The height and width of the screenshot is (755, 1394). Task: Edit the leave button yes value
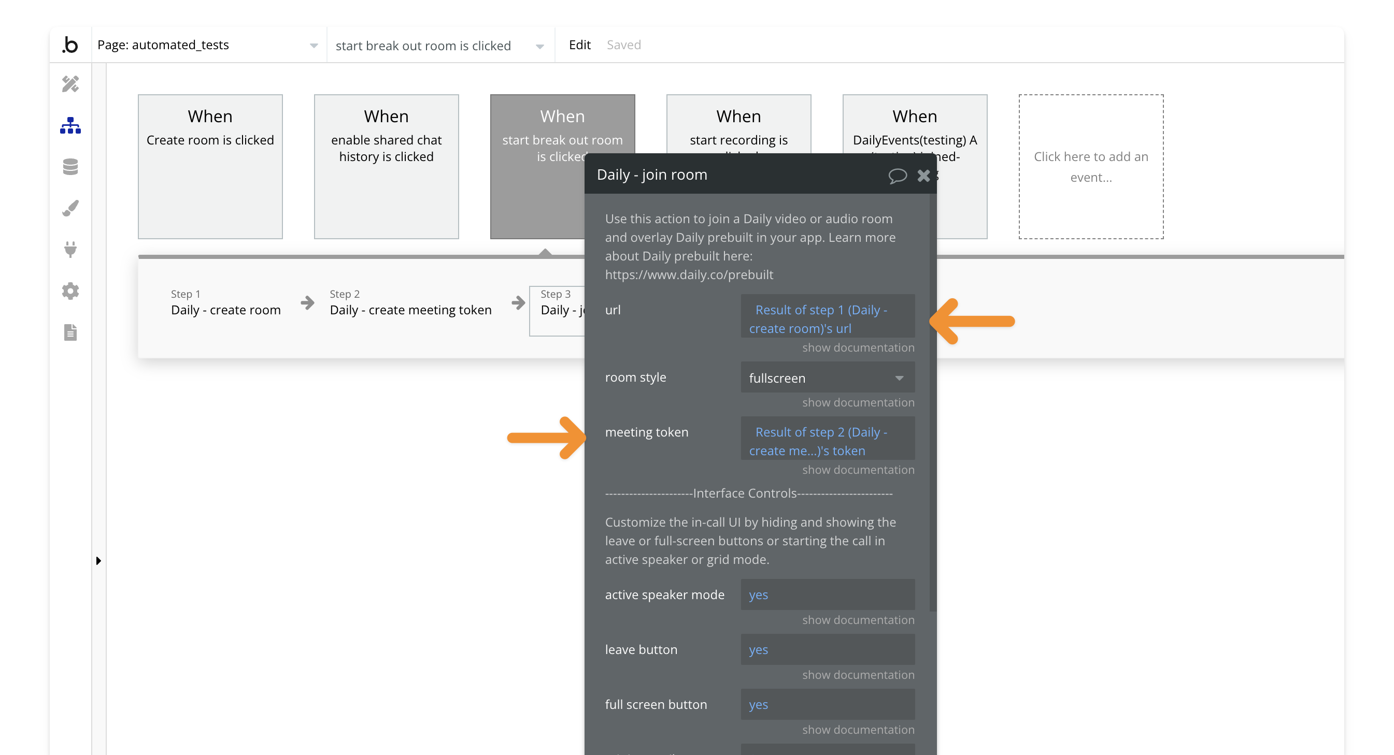[x=828, y=649]
